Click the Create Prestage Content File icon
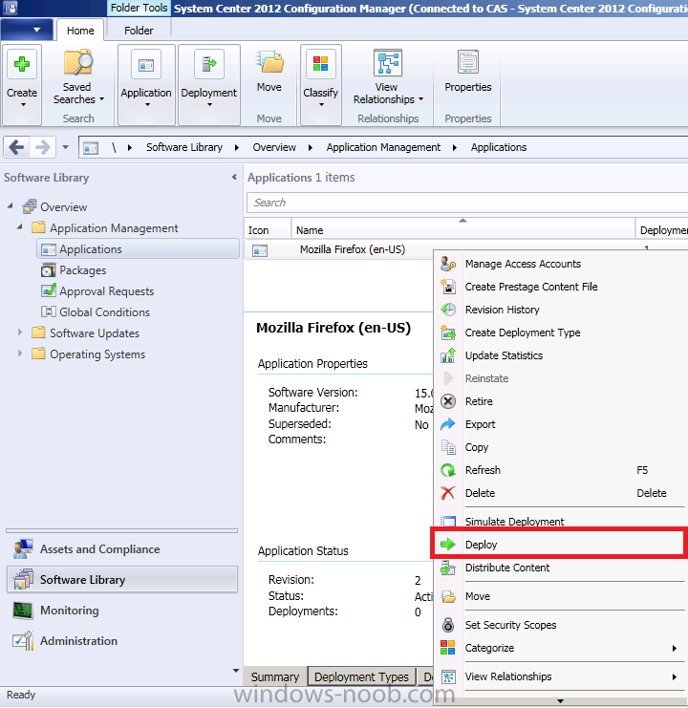688x708 pixels. click(448, 287)
